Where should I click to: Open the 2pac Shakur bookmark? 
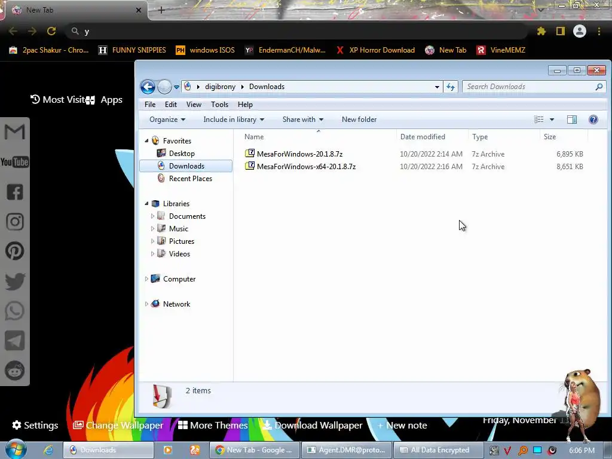[49, 50]
